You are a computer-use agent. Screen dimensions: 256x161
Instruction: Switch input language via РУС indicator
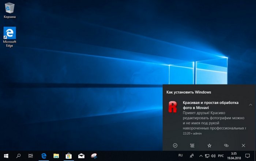221,156
